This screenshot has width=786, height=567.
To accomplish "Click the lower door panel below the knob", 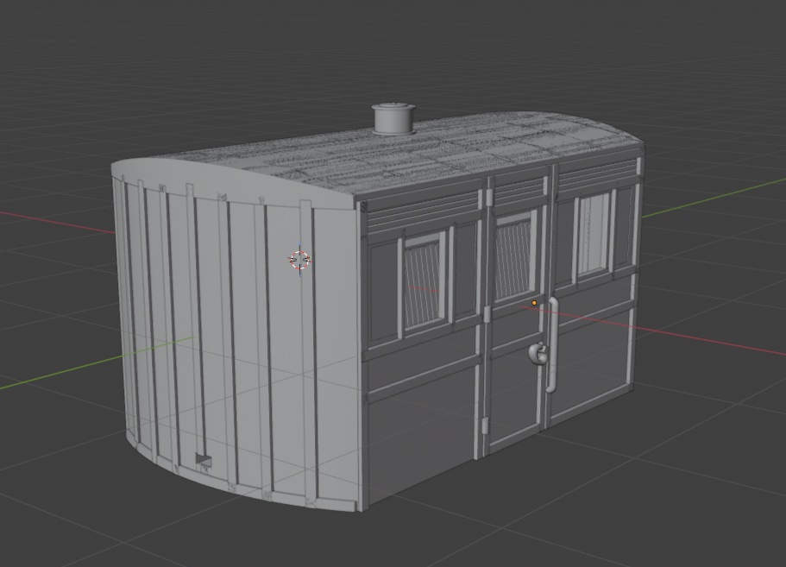I will [514, 396].
